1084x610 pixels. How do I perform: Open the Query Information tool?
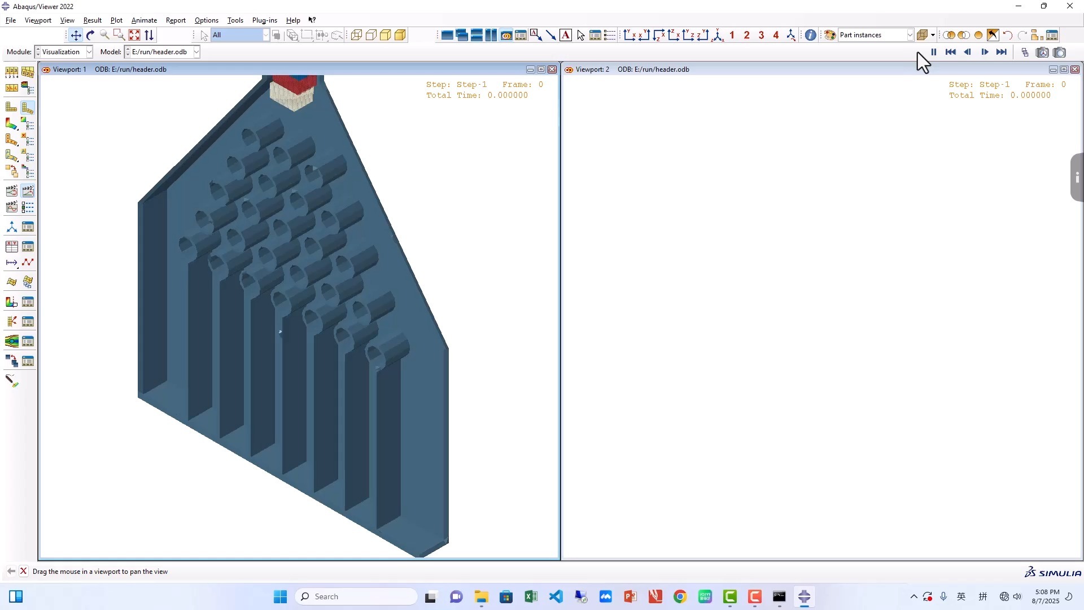[810, 34]
